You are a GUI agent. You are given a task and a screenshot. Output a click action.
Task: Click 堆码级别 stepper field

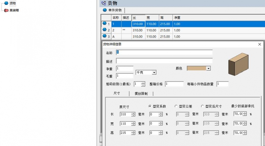139,84
